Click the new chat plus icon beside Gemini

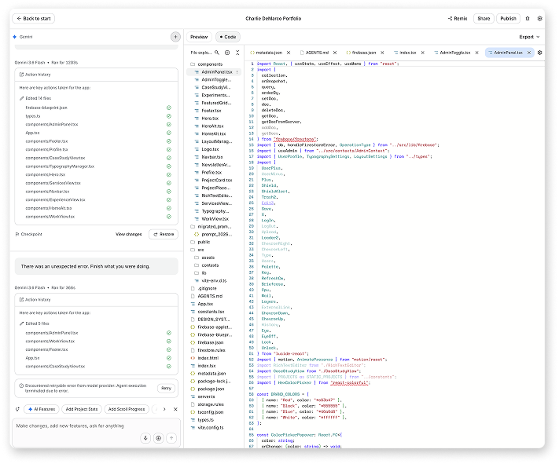175,37
